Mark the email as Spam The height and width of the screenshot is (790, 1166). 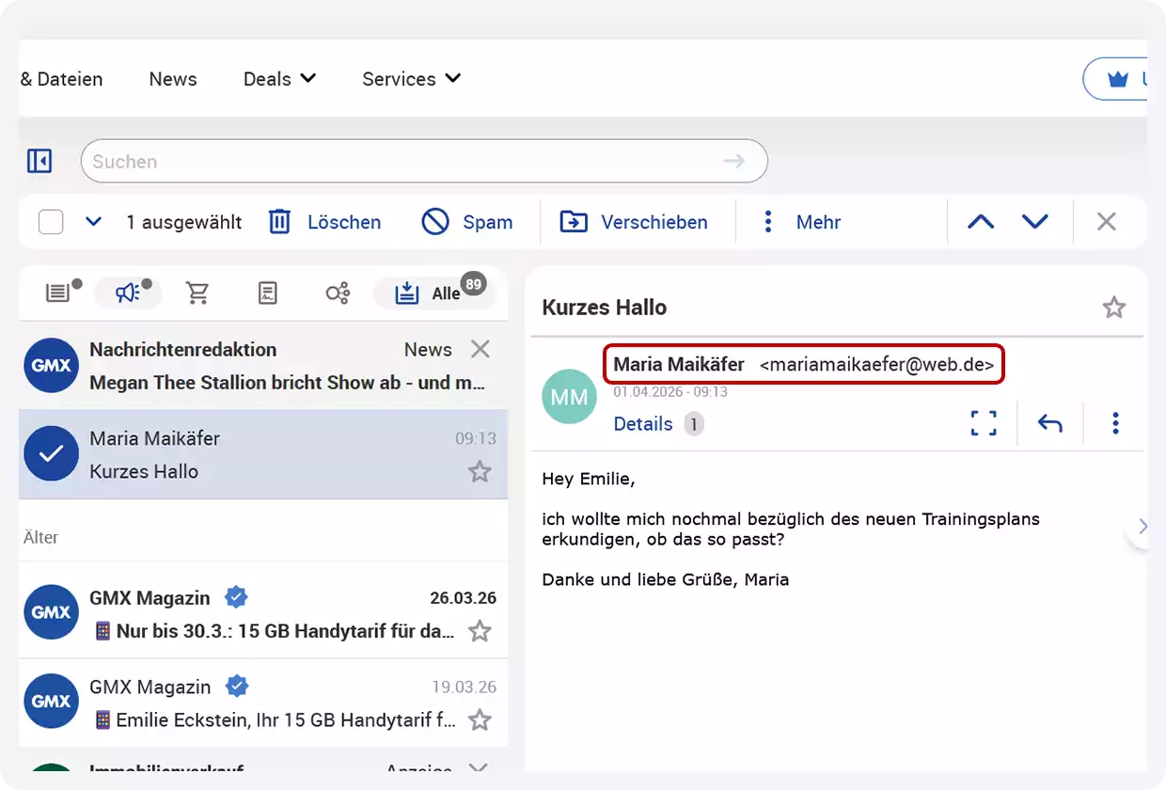468,221
